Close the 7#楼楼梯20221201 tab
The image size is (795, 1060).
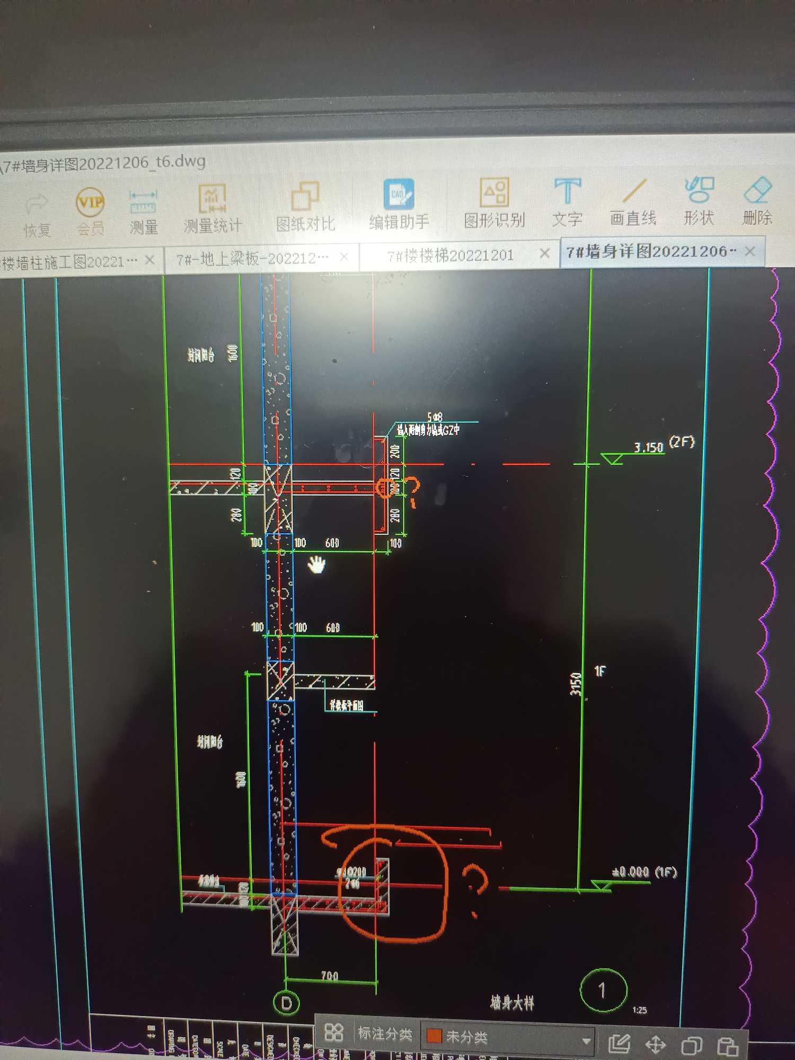pos(544,253)
